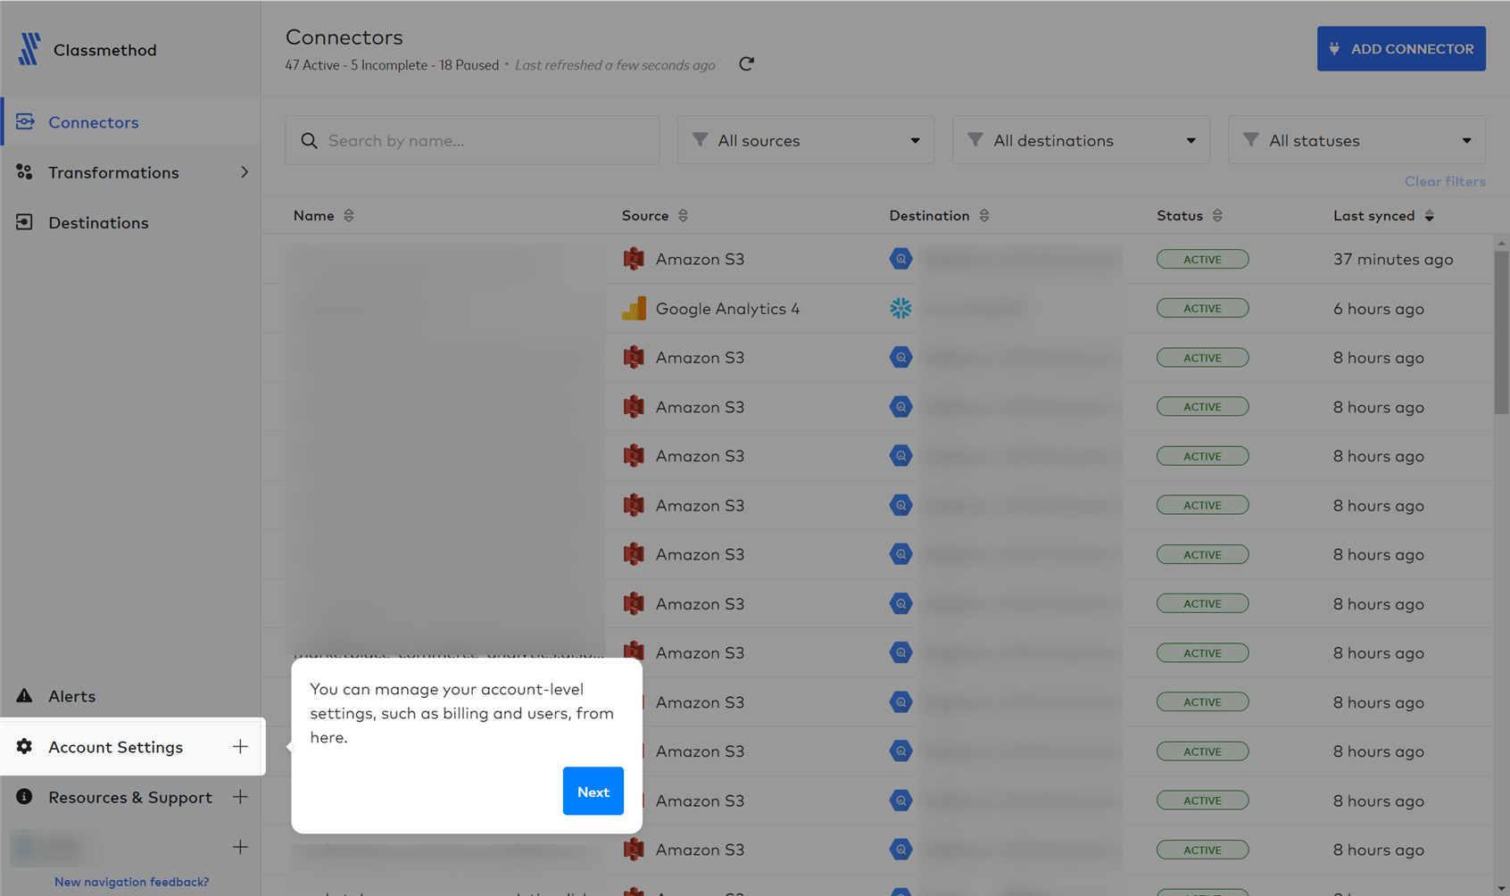
Task: Sort by the Destination column icon
Action: tap(984, 216)
